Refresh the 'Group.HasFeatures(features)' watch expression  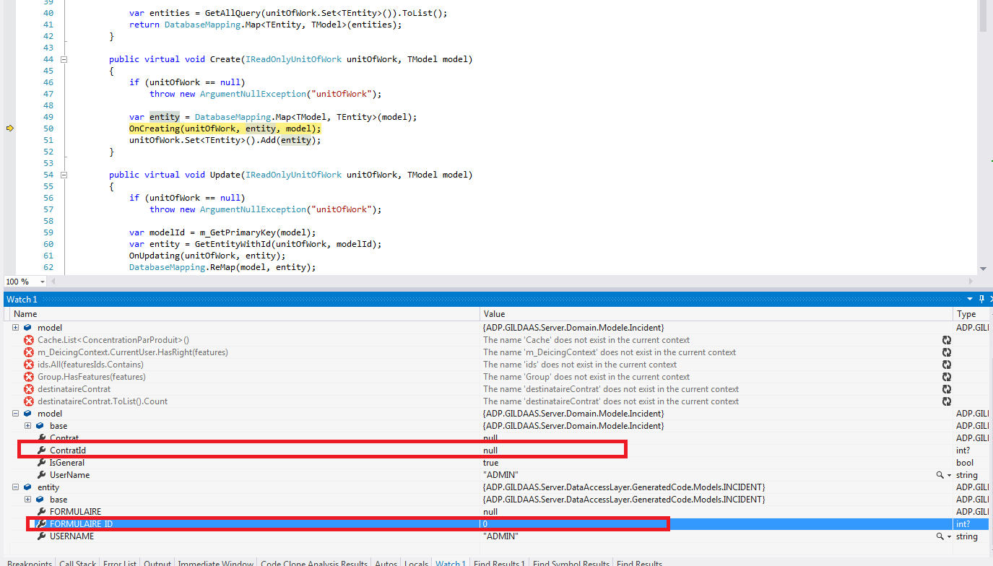947,376
